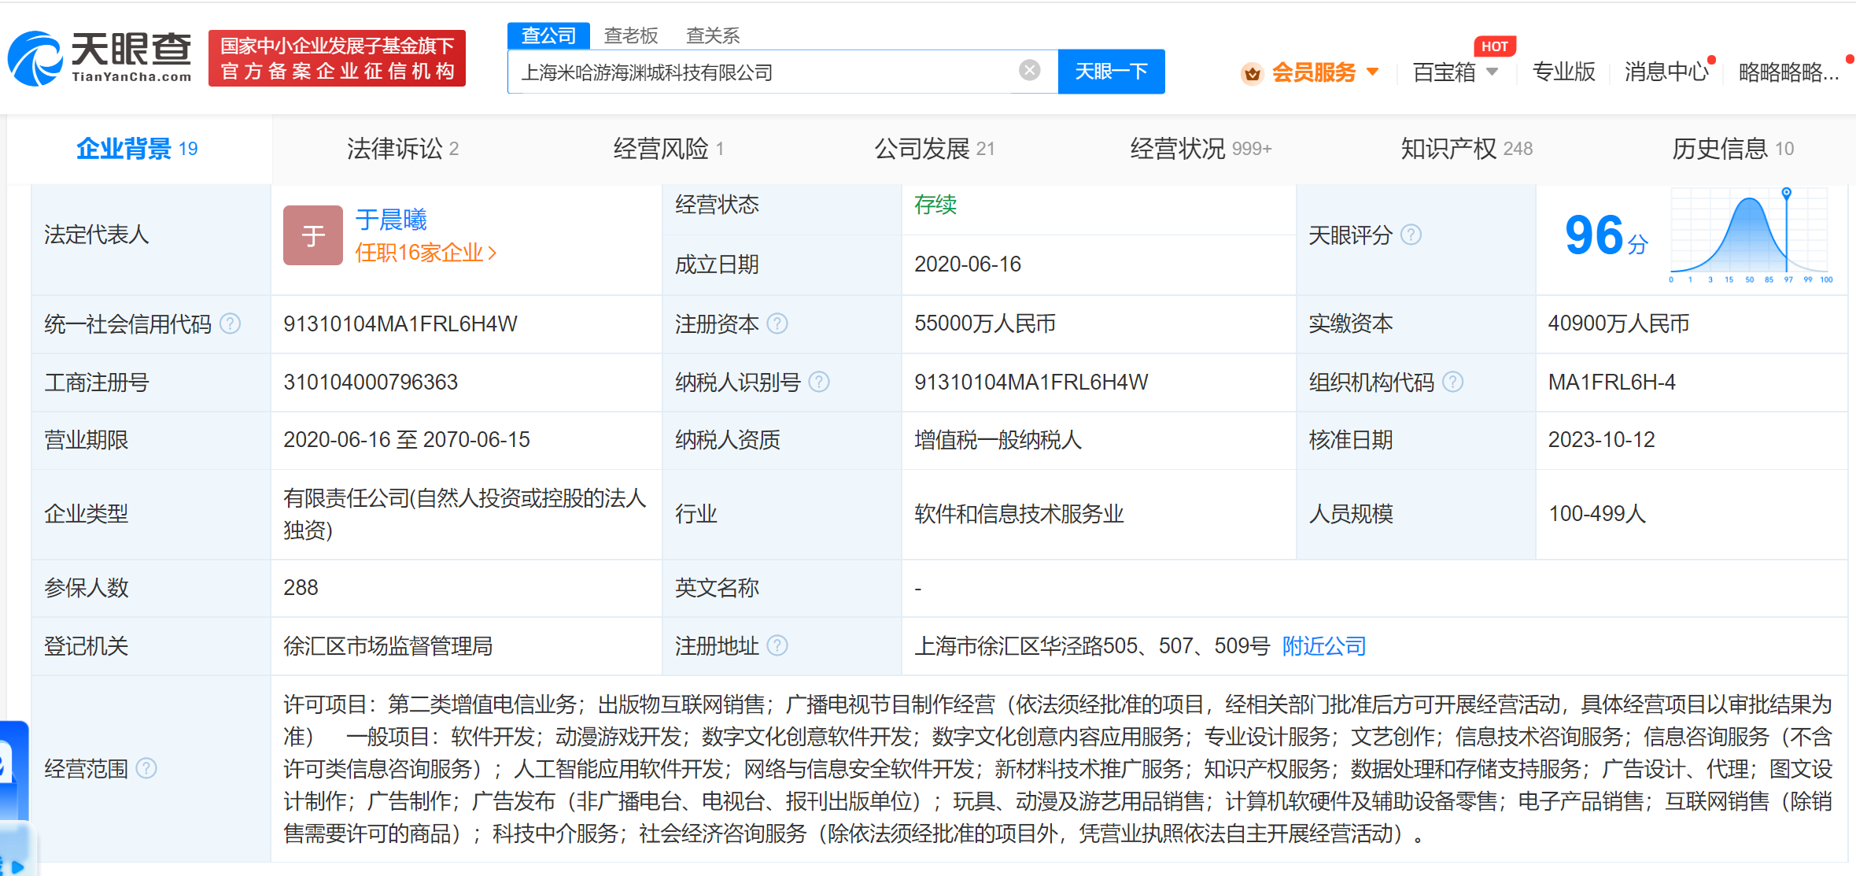The width and height of the screenshot is (1856, 876).
Task: Open the 任职16家企业 link
Action: coord(426,253)
